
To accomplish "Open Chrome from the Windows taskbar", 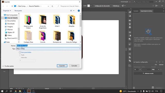I will tap(15, 91).
